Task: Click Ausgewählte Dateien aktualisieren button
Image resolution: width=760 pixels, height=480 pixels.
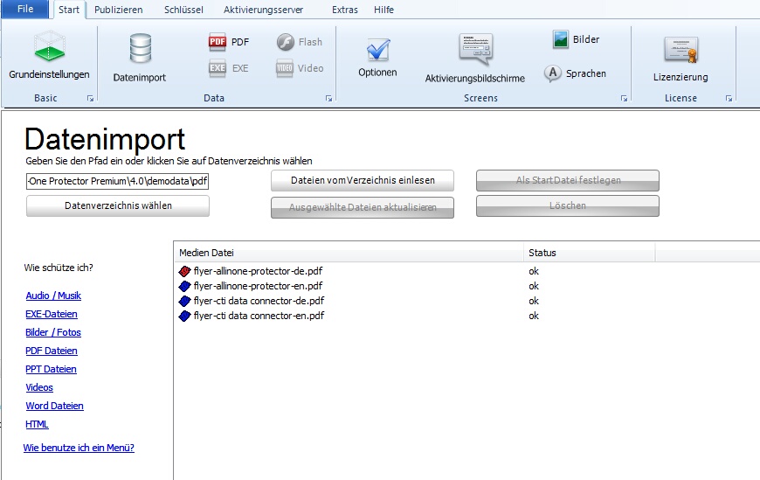Action: click(363, 207)
